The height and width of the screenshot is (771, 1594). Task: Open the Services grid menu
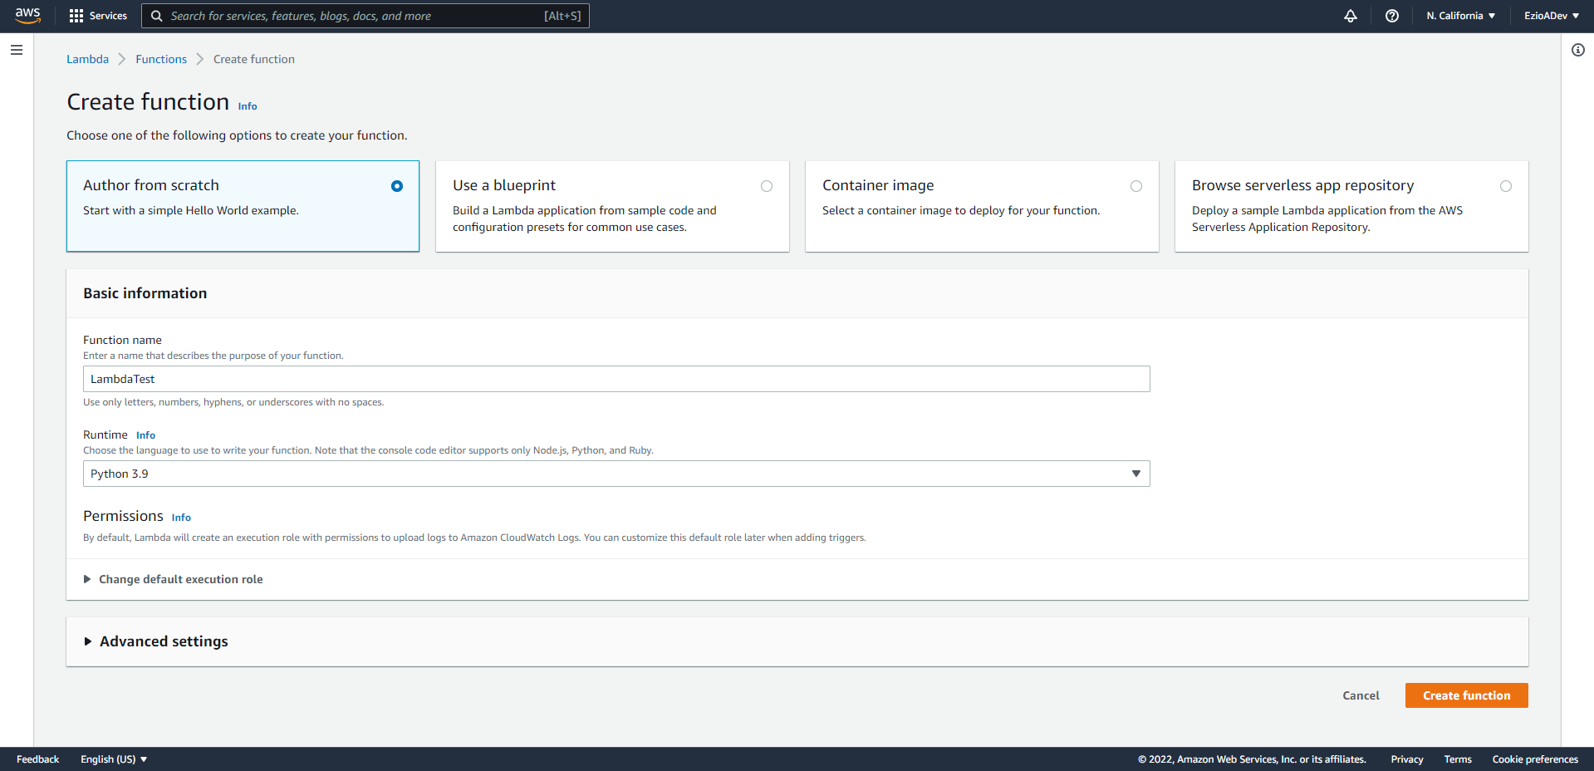(98, 16)
